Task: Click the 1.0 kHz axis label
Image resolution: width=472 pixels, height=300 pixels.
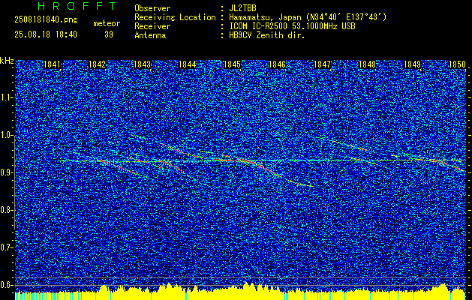Action: click(6, 135)
